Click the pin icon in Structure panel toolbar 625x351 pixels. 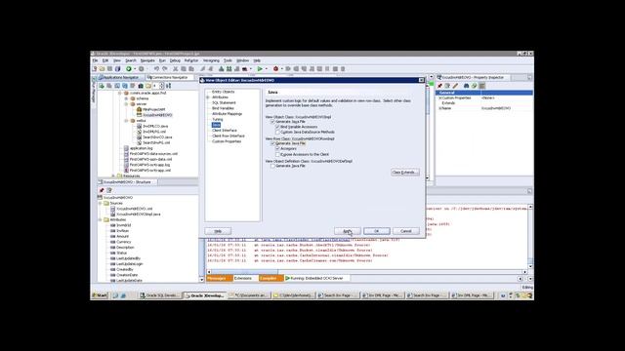[102, 190]
